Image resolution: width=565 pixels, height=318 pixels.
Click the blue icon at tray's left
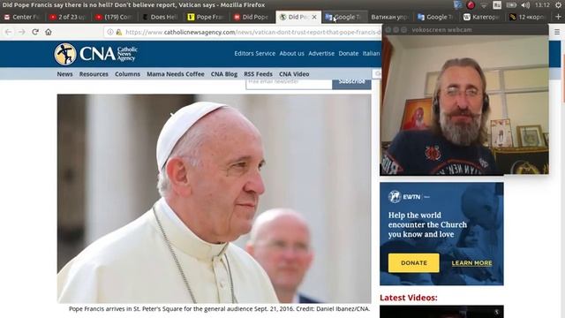457,5
